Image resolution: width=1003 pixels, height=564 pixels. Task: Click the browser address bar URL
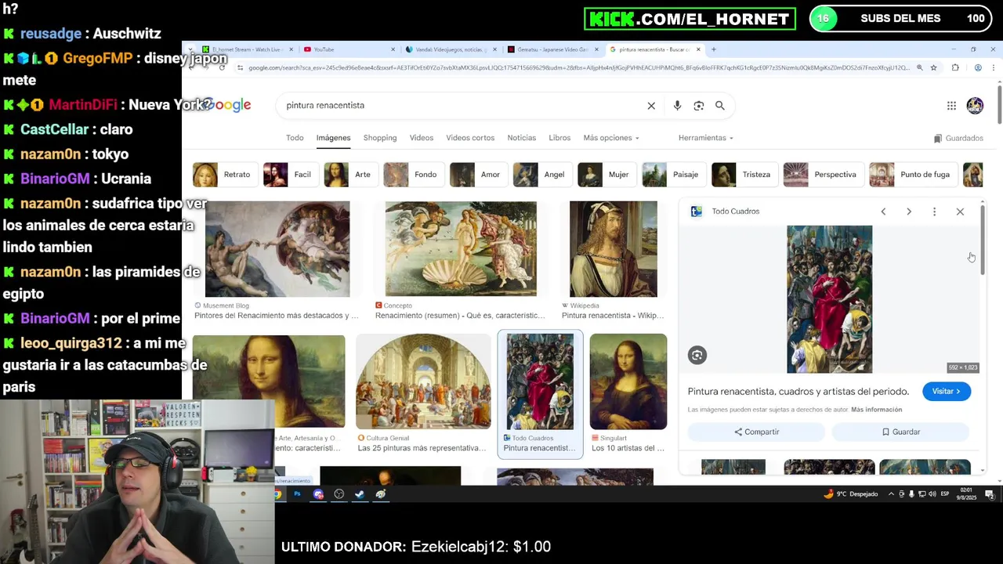[578, 68]
